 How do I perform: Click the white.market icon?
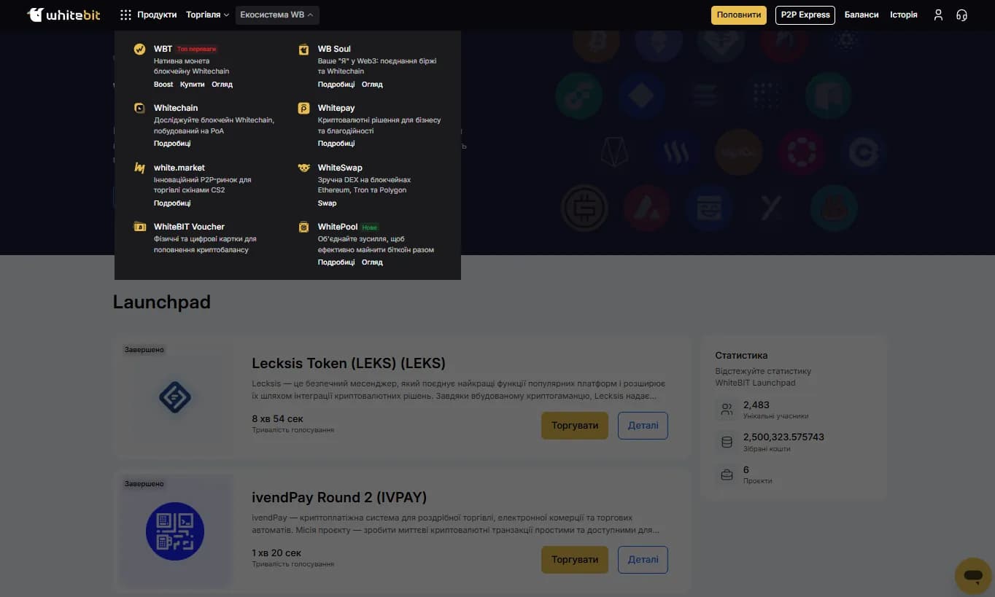[139, 168]
